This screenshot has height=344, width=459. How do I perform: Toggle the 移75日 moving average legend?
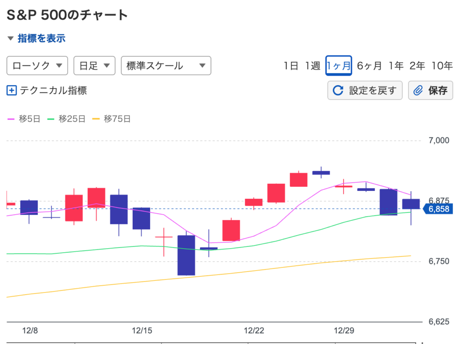111,119
